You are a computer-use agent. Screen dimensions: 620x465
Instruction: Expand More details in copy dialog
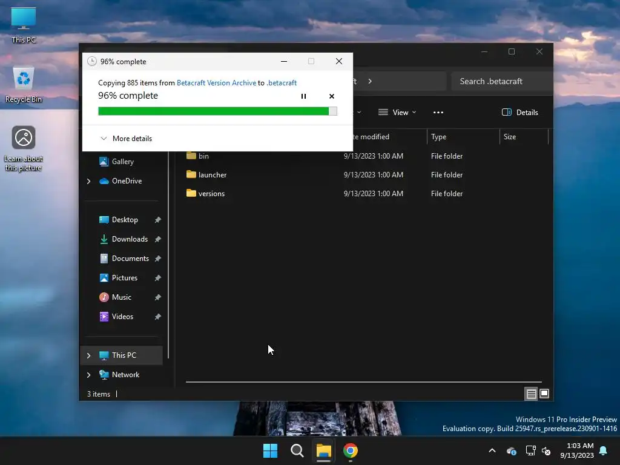click(126, 139)
